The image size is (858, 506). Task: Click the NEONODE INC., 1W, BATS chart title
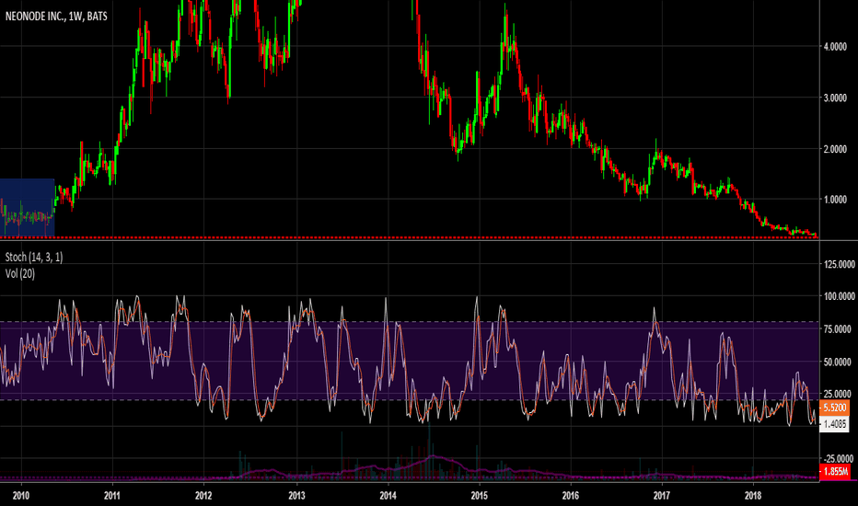56,17
